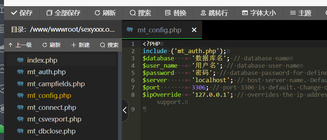Open the 搜索 search tool in top toolbar
Screen dimensions: 327x140
(140, 13)
